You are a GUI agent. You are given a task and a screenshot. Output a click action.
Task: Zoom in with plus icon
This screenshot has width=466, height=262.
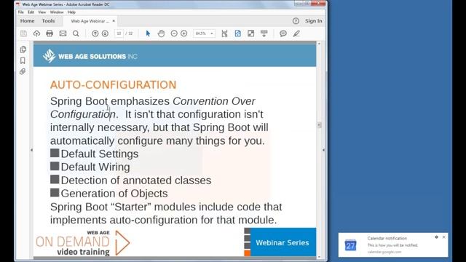click(184, 33)
